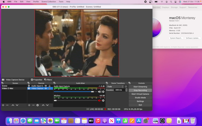
Task: Open Music app from the Dock
Action: click(98, 121)
